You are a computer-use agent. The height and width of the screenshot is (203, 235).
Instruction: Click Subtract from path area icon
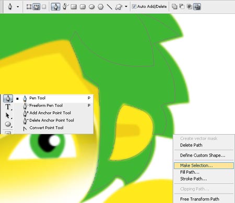(x=182, y=7)
